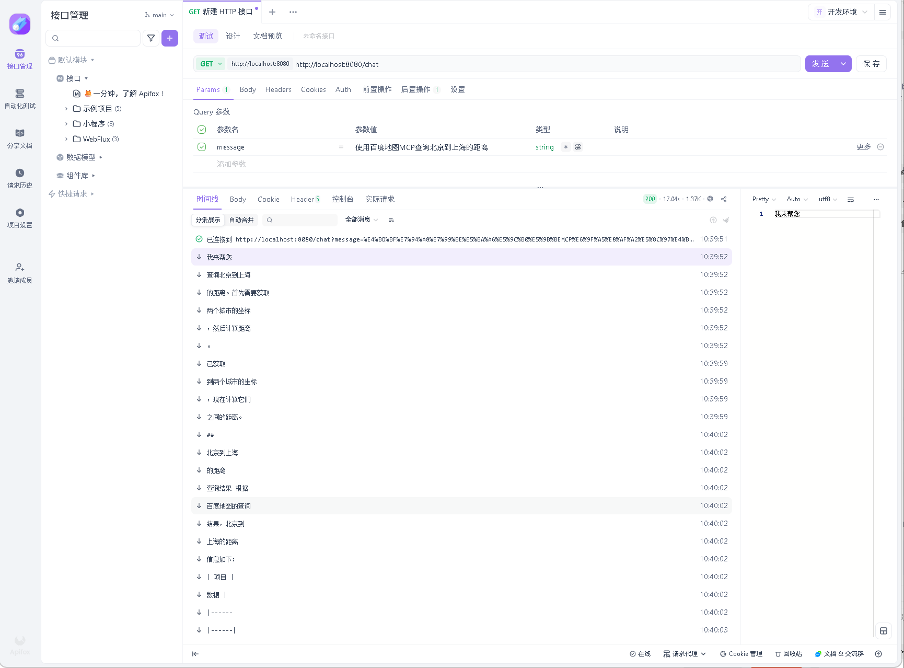Image resolution: width=904 pixels, height=668 pixels.
Task: Open response viewer more options ellipsis
Action: tap(876, 200)
